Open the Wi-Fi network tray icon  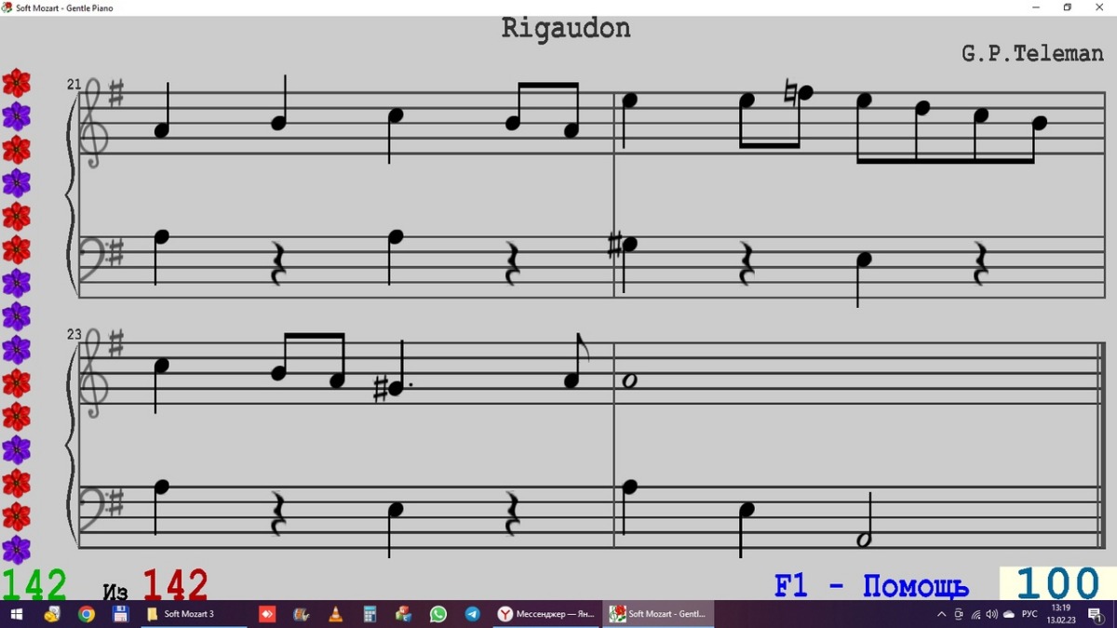tap(976, 614)
